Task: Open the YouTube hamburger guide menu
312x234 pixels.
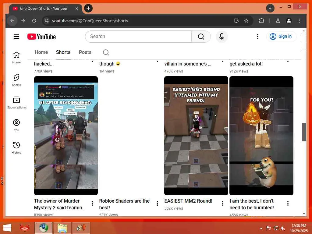Action: point(16,37)
